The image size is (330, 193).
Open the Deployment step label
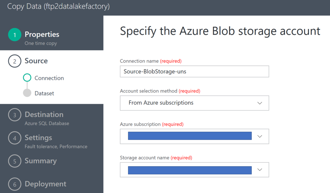45,184
